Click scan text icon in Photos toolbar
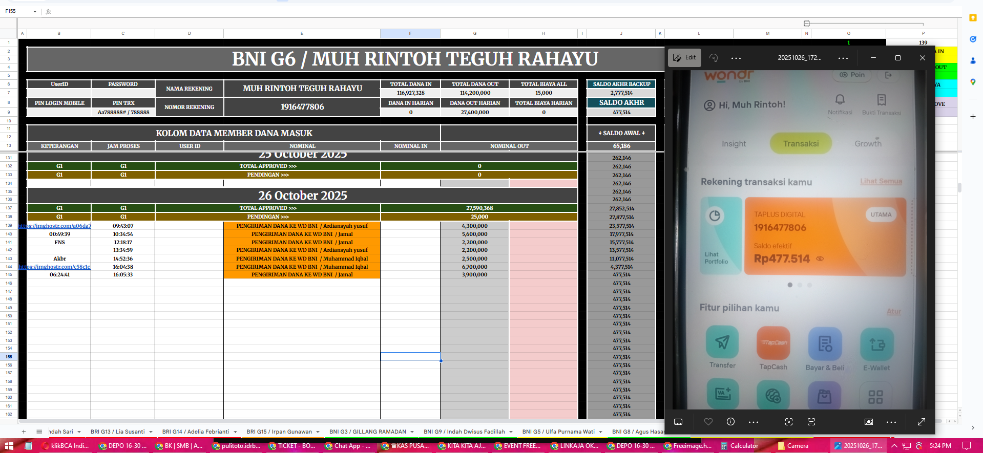 coord(811,422)
